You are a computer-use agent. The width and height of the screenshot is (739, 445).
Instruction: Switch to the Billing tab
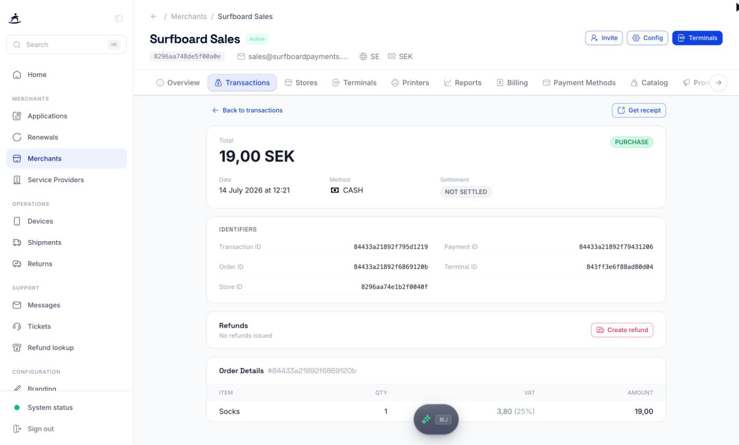pyautogui.click(x=512, y=83)
